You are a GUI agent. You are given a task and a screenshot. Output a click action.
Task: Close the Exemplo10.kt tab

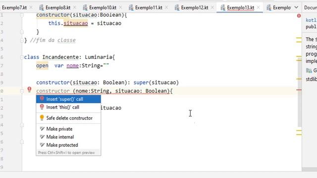tap(120, 7)
